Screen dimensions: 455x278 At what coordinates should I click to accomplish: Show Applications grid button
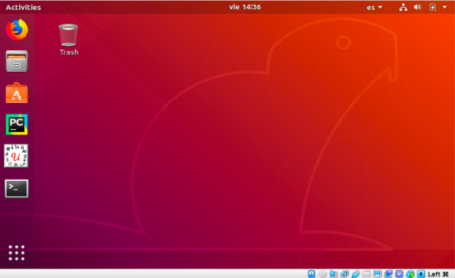pos(17,253)
